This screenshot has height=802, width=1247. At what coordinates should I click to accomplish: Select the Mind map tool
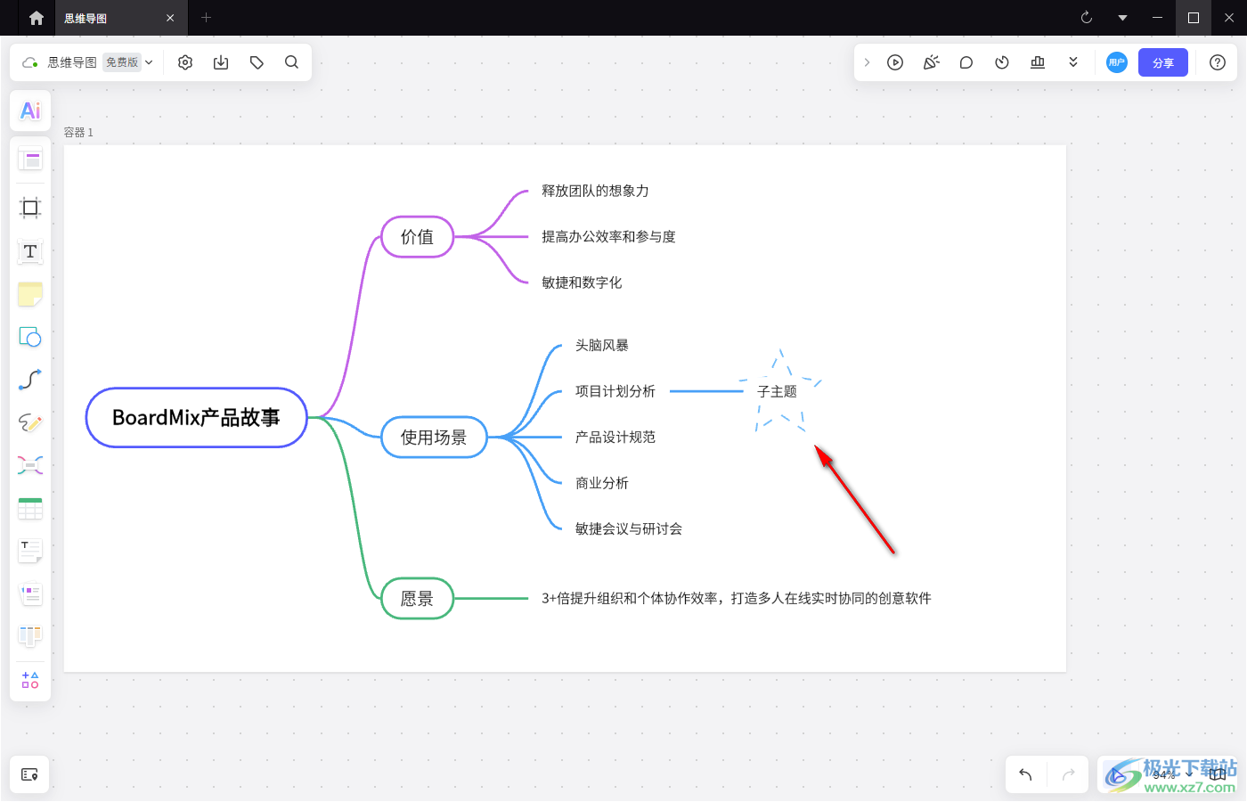(x=30, y=465)
